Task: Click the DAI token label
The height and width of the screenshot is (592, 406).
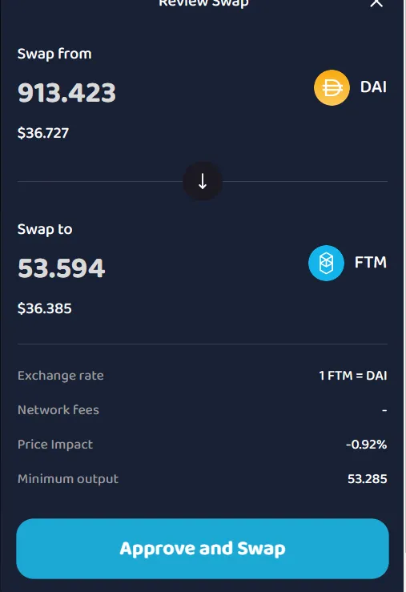Action: [373, 87]
